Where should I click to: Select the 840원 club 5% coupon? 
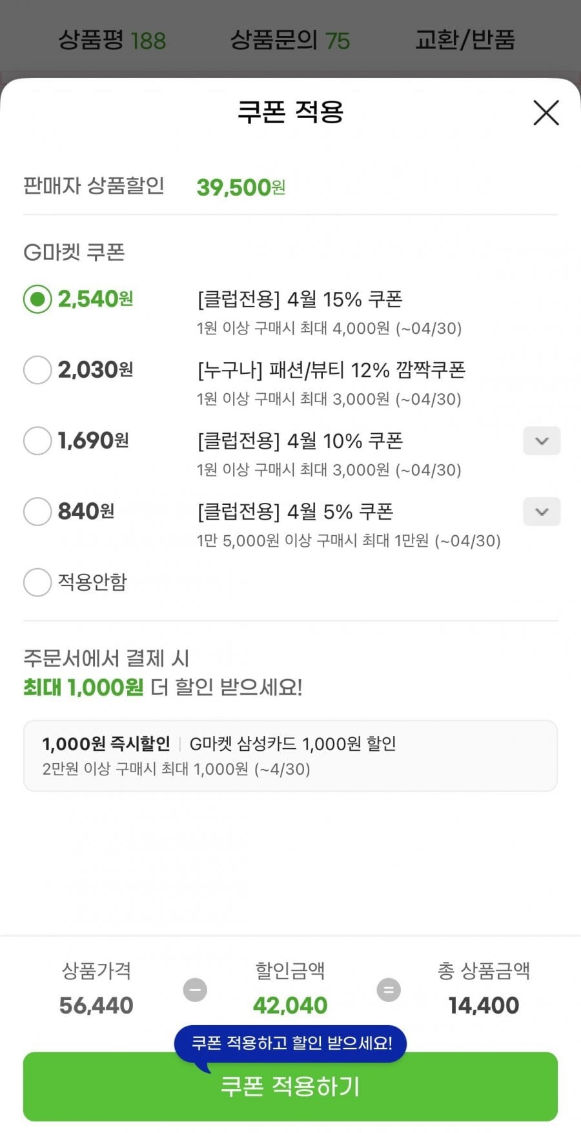pos(37,512)
